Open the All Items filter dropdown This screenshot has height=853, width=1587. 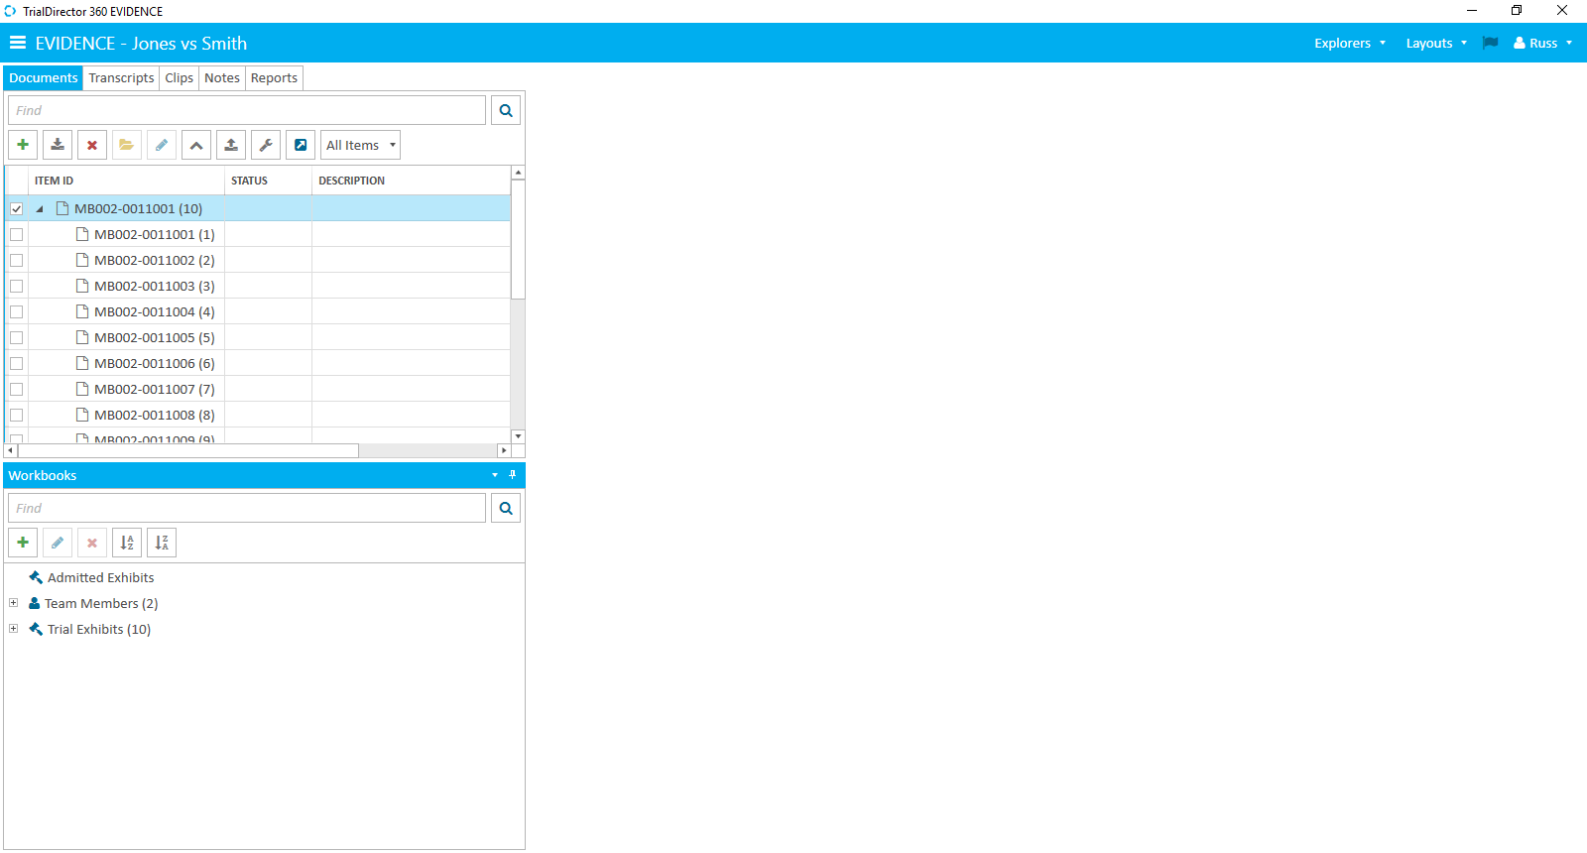[x=360, y=145]
